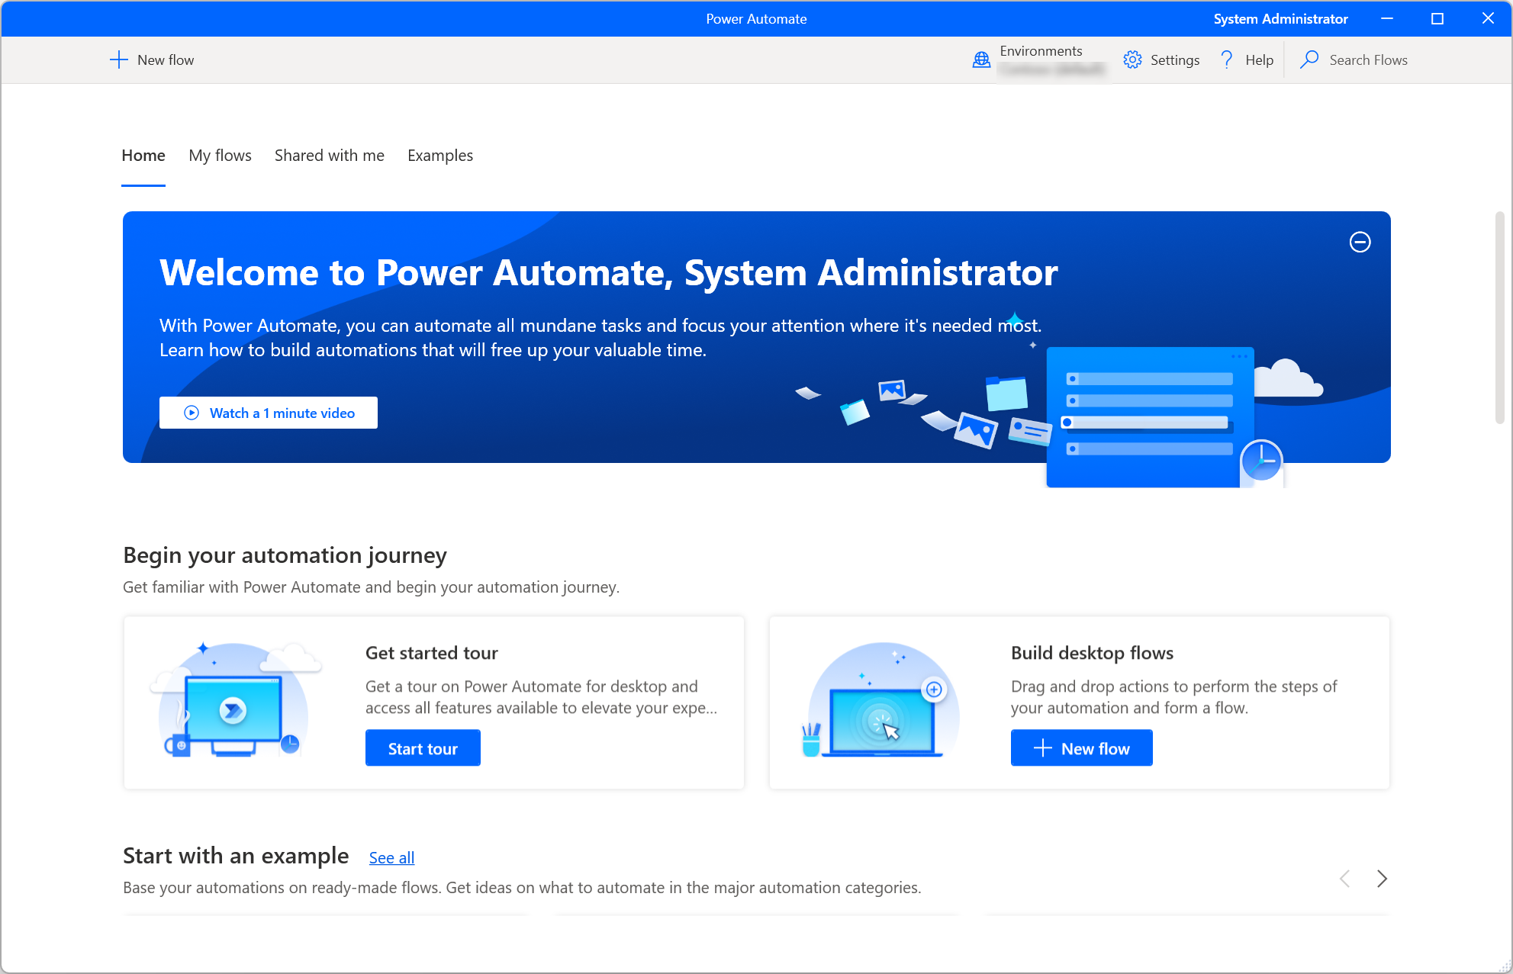Select the Examples tab
This screenshot has width=1513, height=974.
point(441,156)
